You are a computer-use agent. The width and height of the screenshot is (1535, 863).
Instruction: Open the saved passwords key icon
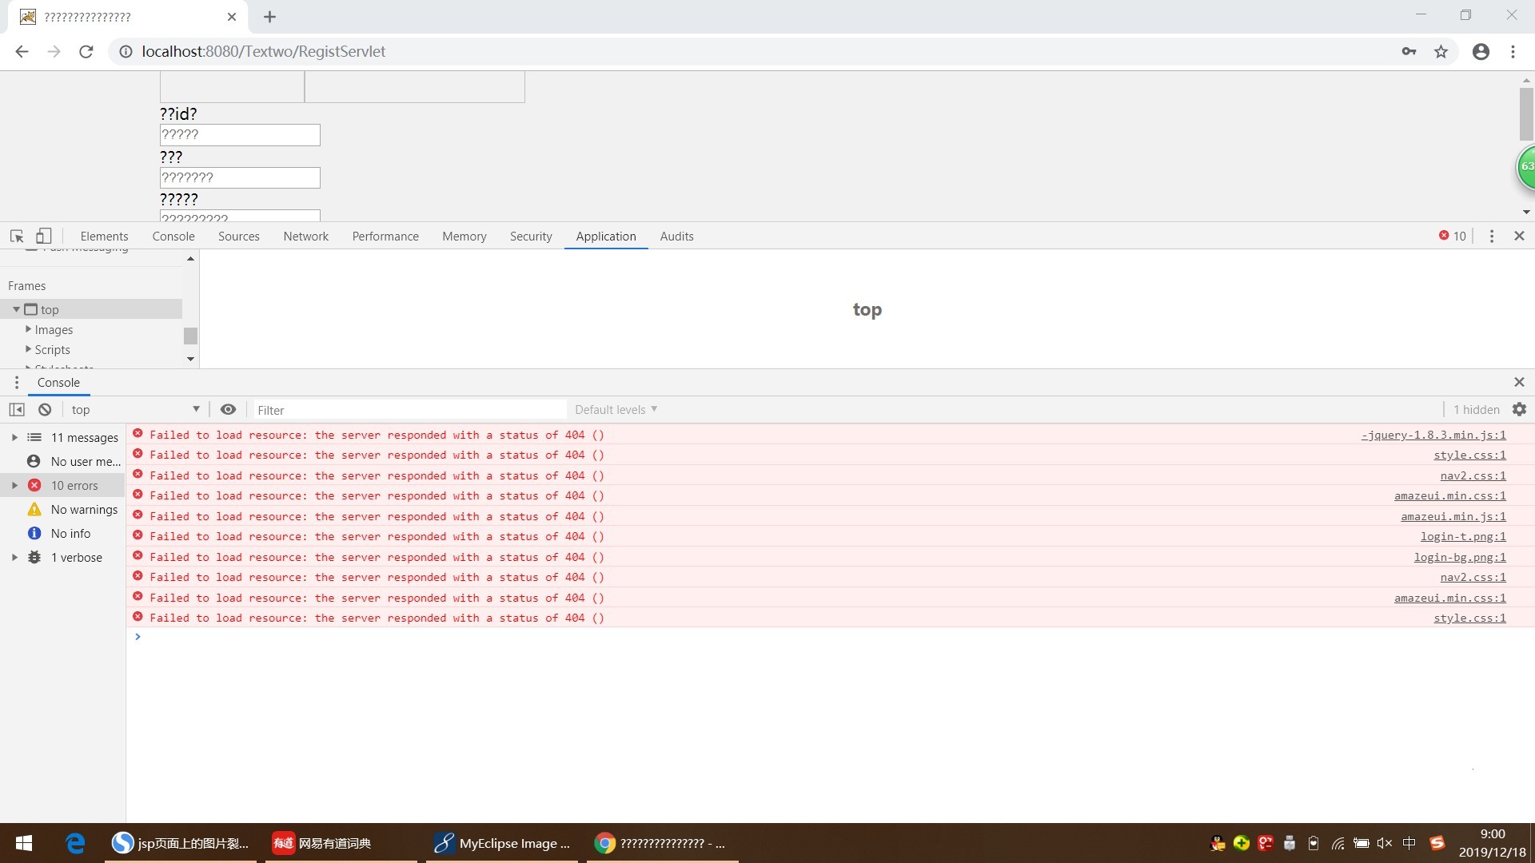point(1409,52)
